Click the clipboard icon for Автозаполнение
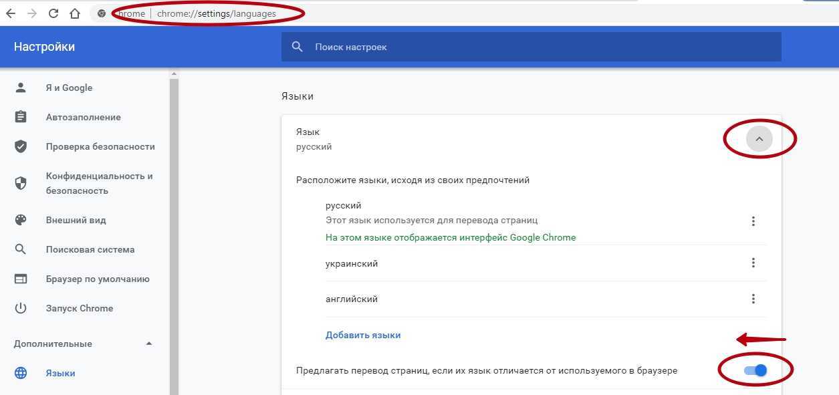Image resolution: width=839 pixels, height=395 pixels. pos(21,117)
